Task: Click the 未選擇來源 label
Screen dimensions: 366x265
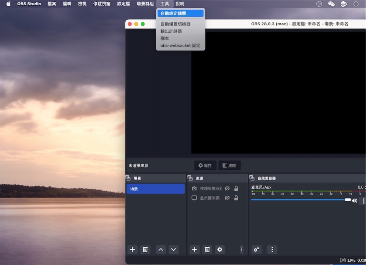Action: click(138, 166)
